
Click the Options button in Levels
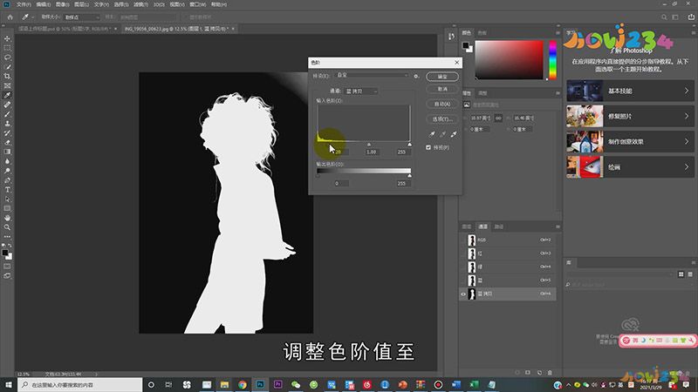click(442, 118)
